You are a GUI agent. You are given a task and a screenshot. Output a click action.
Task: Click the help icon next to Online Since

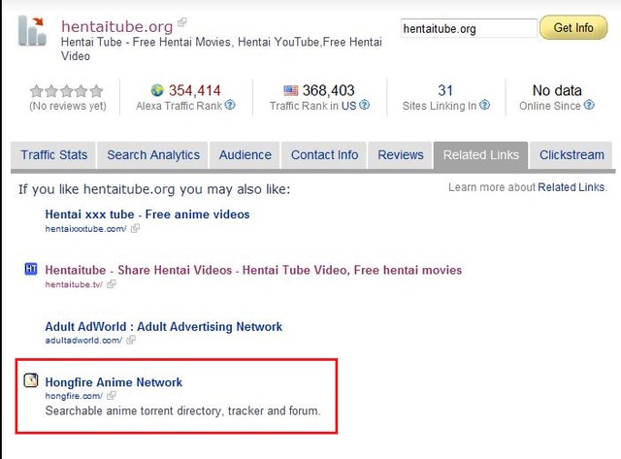coord(589,105)
